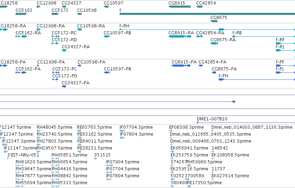The height and width of the screenshot is (188, 295).
Task: Click the 3'EST-Nfly-051 label
Action: [x=23, y=155]
